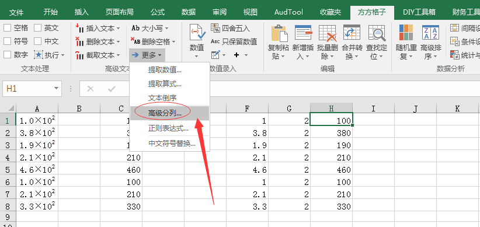Image resolution: width=480 pixels, height=227 pixels.
Task: Enable the 空格 checkbox
Action: pos(7,28)
